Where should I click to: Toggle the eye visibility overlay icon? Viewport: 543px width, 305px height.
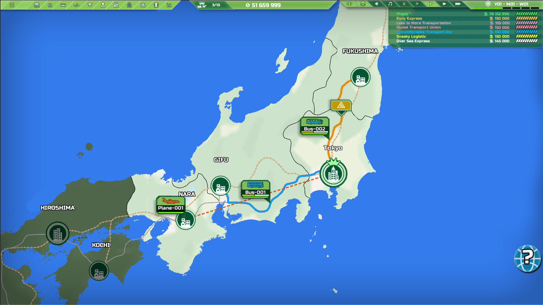pos(349,4)
